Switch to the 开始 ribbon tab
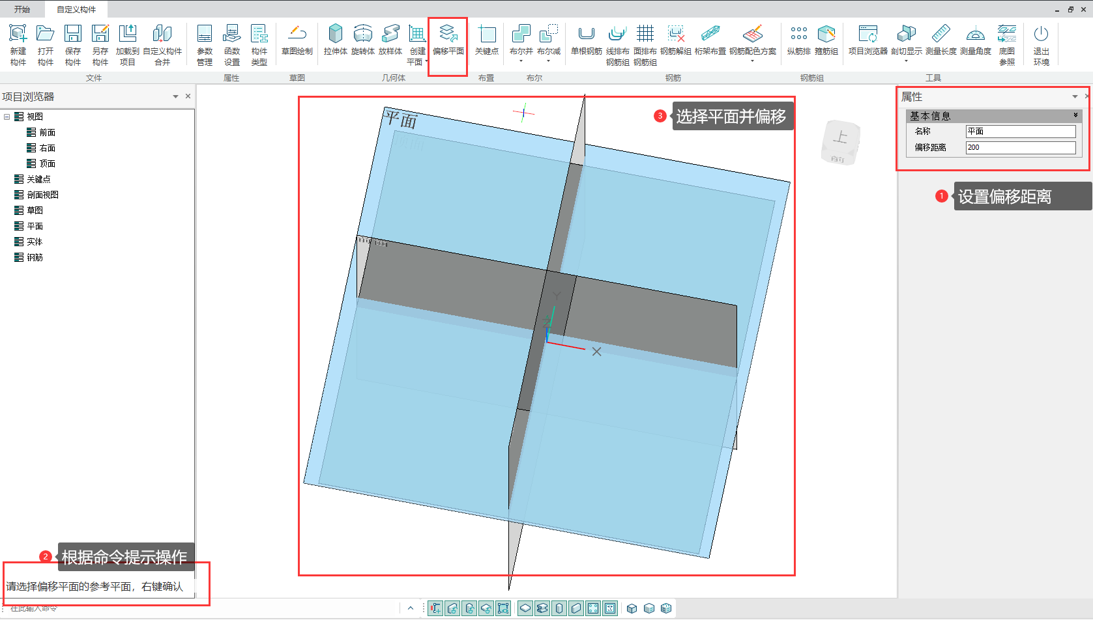Screen dimensions: 1093x620 click(22, 9)
